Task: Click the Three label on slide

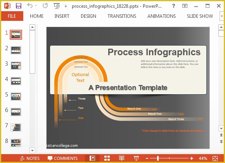Action: [x=82, y=99]
